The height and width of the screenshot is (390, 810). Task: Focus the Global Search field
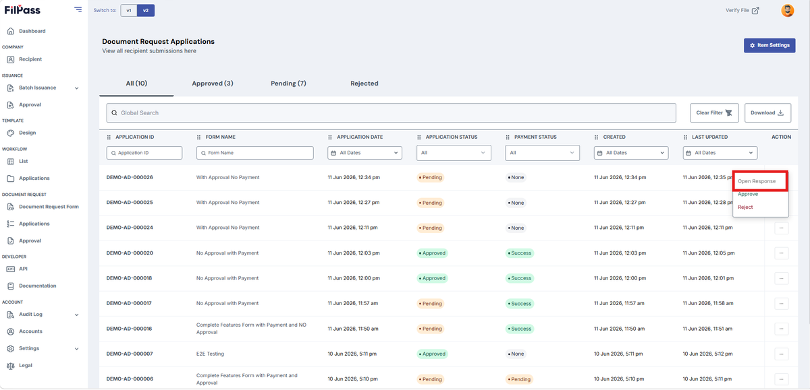point(391,112)
